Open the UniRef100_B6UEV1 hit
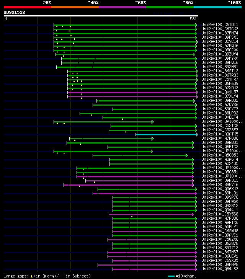The image size is (245, 279). pyautogui.click(x=220, y=256)
